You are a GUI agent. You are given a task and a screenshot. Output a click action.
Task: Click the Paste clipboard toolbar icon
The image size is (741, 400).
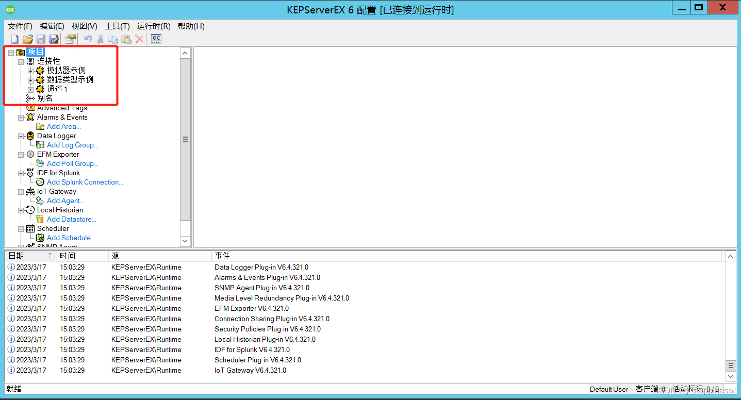126,39
